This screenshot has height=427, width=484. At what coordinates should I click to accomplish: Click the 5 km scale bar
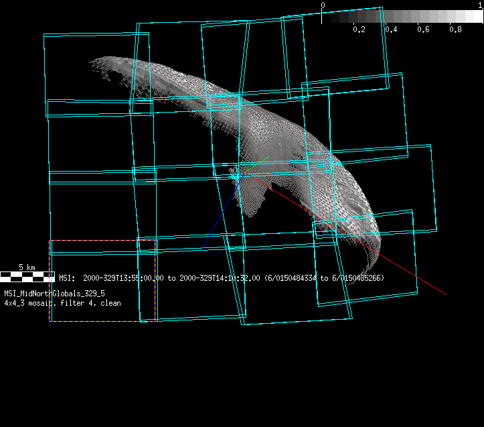(x=27, y=276)
